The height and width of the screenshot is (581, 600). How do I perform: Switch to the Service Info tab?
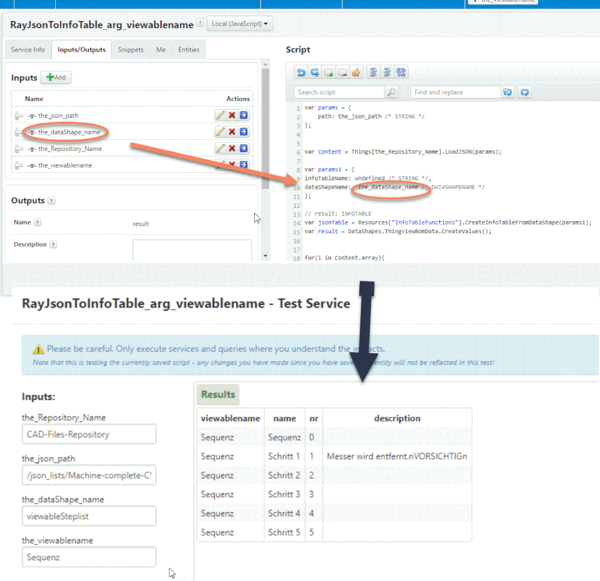point(28,50)
